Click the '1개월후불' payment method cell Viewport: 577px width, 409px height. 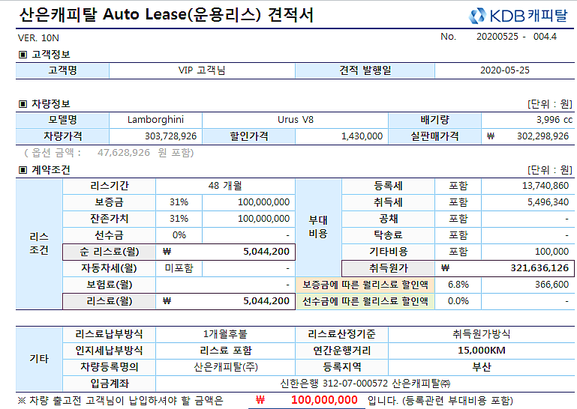pyautogui.click(x=225, y=334)
